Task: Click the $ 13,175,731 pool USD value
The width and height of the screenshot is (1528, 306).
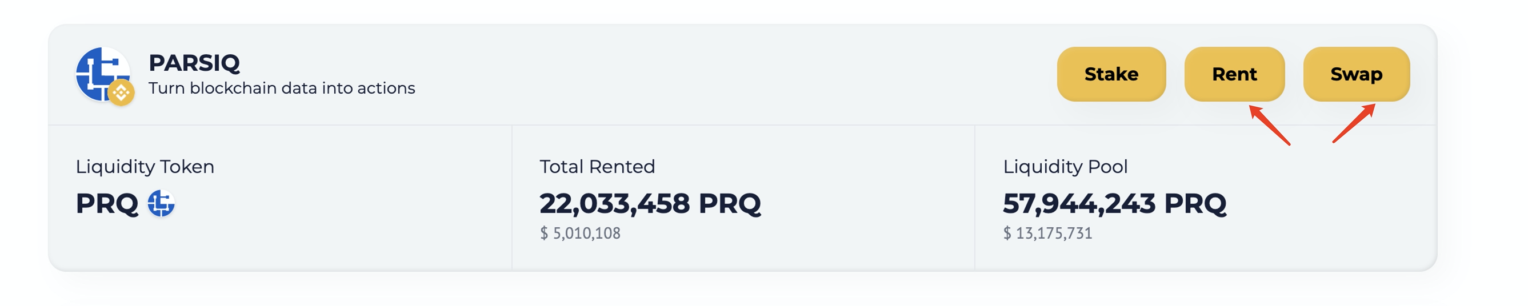Action: 1047,233
